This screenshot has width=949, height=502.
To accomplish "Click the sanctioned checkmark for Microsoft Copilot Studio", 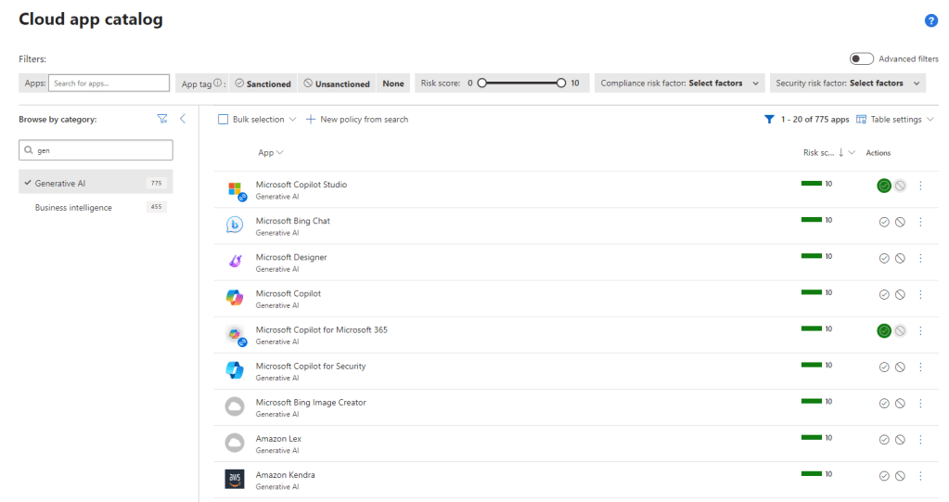I will [884, 186].
